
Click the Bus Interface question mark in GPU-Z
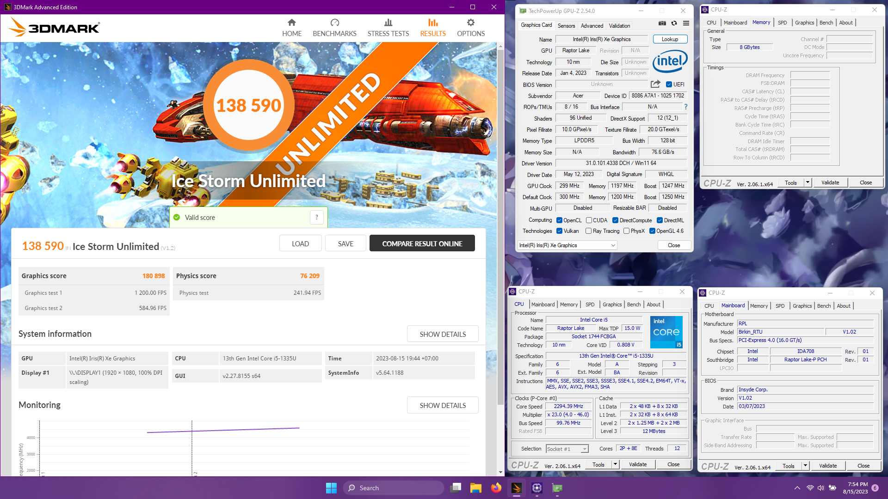(x=686, y=107)
